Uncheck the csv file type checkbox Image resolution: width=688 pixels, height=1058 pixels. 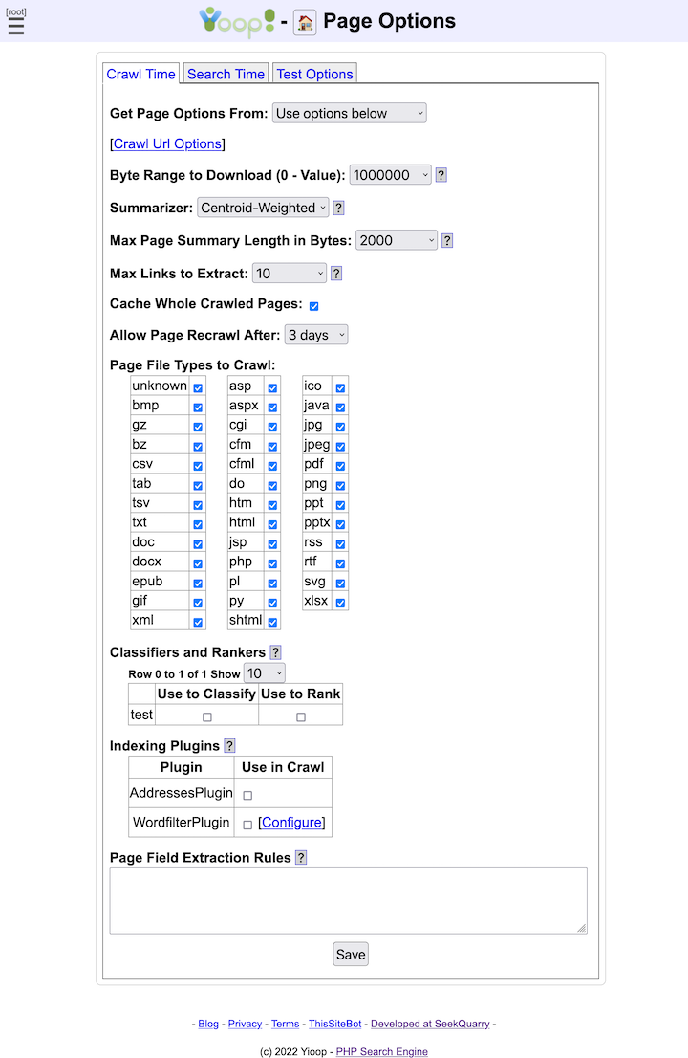[198, 466]
